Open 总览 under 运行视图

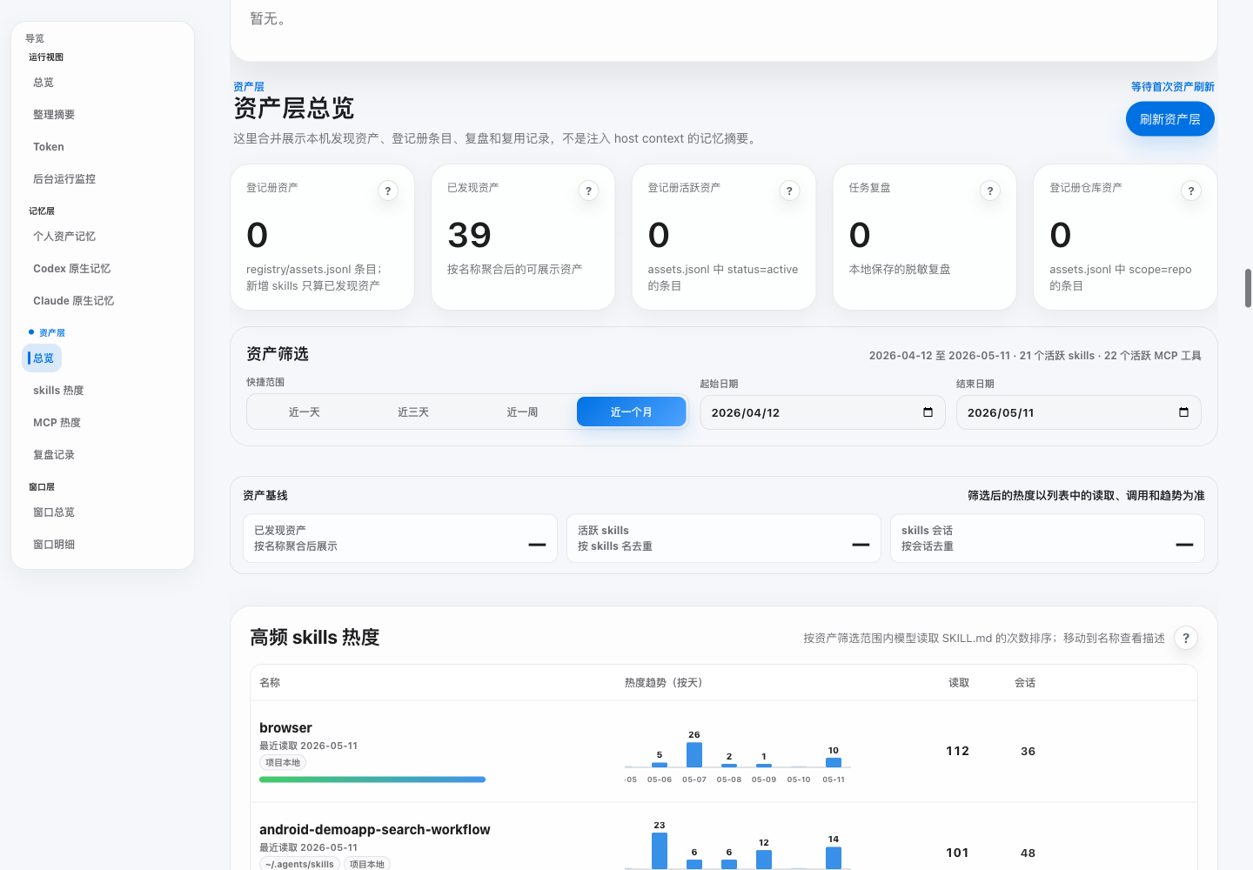coord(44,83)
